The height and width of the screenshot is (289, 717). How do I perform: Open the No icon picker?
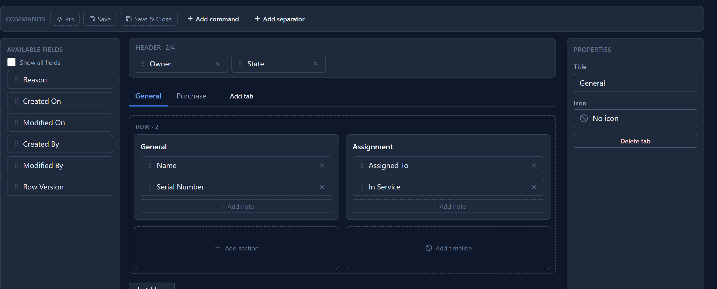tap(635, 118)
